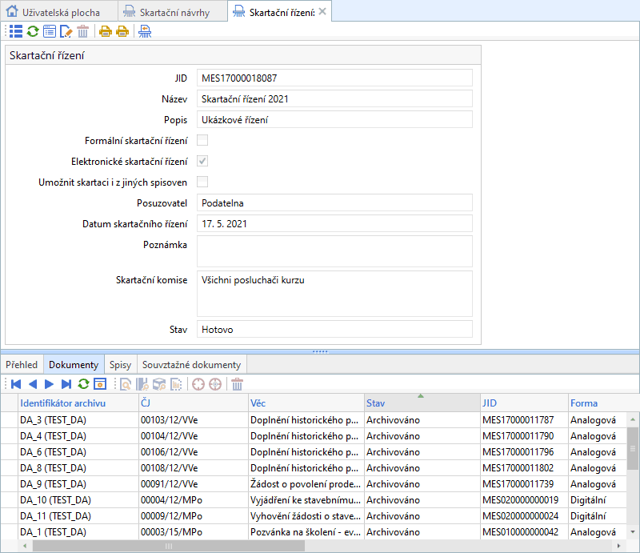Screen dimensions: 640x553
Task: Toggle the Formální skartační řízení checkbox
Action: coord(202,140)
